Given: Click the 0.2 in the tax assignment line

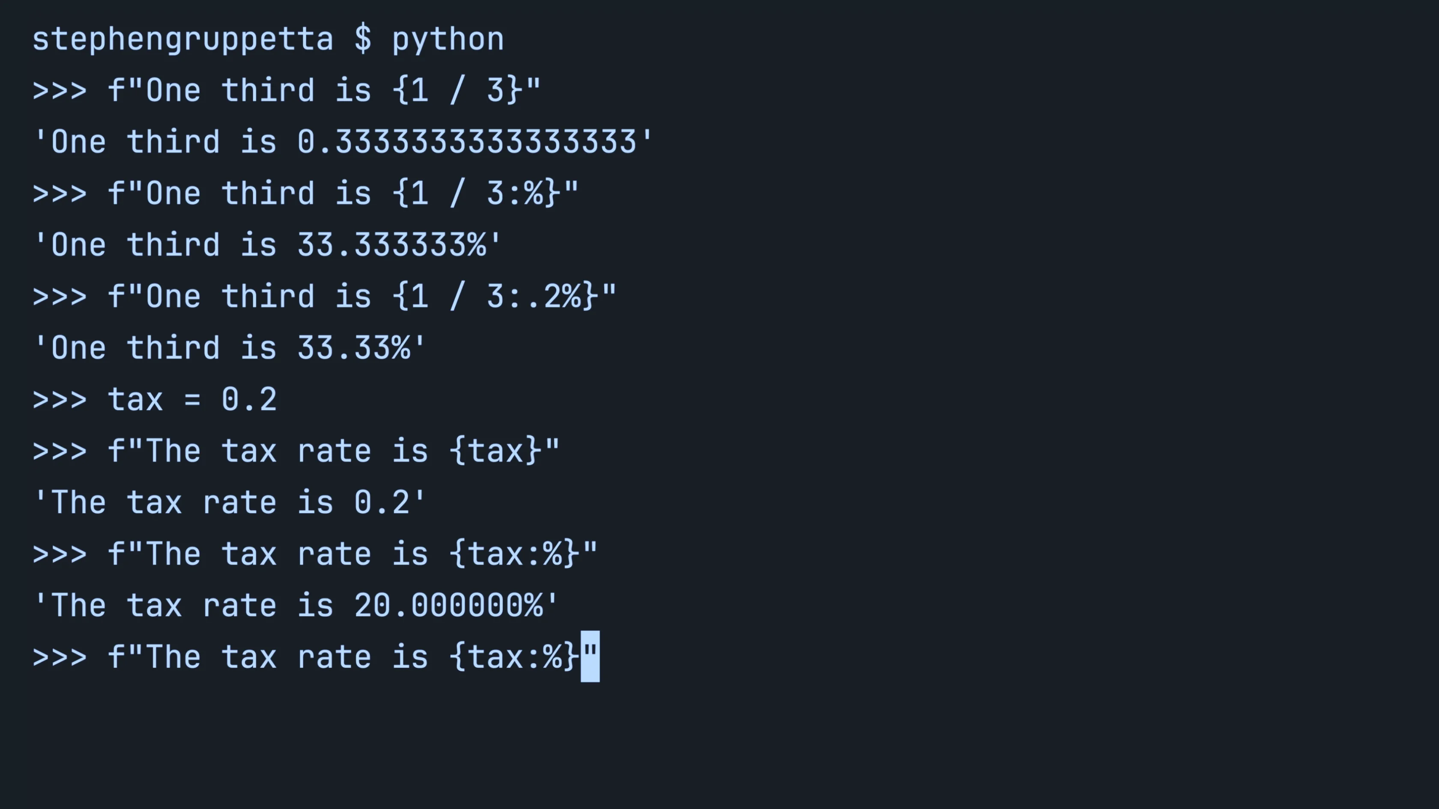Looking at the screenshot, I should (x=249, y=399).
